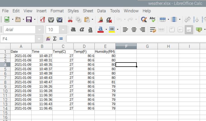Apply red Font Color
Viewport: 206px width, 121px height.
pyautogui.click(x=100, y=30)
